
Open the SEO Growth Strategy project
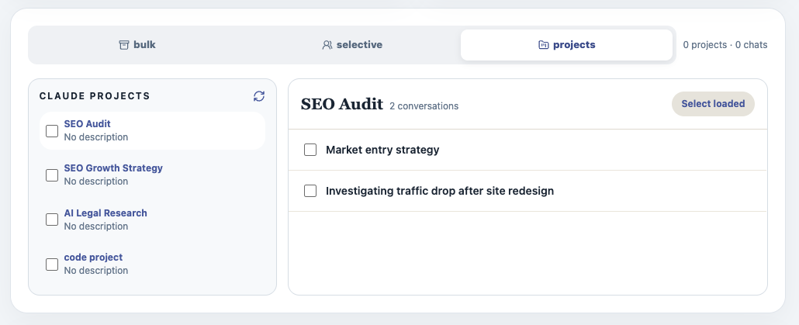click(x=113, y=168)
